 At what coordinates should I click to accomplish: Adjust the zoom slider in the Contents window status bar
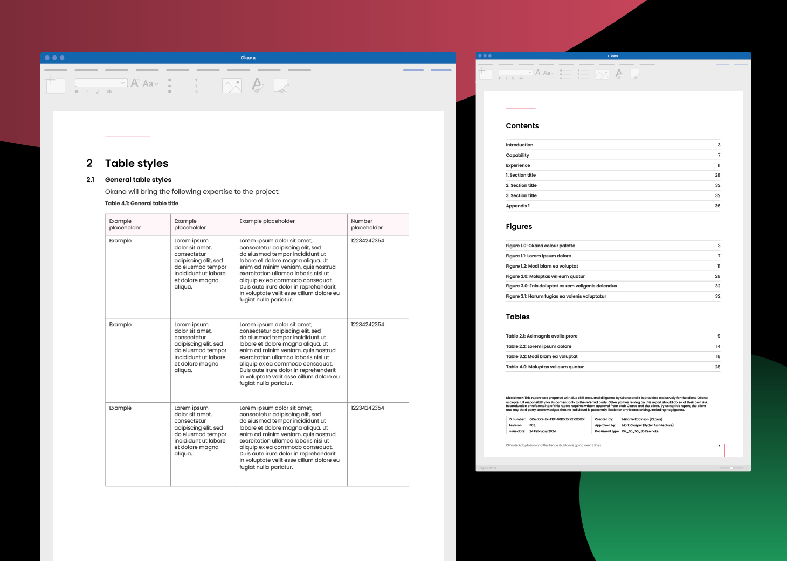[731, 468]
